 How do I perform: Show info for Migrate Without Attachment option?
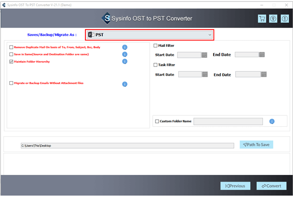[x=124, y=84]
